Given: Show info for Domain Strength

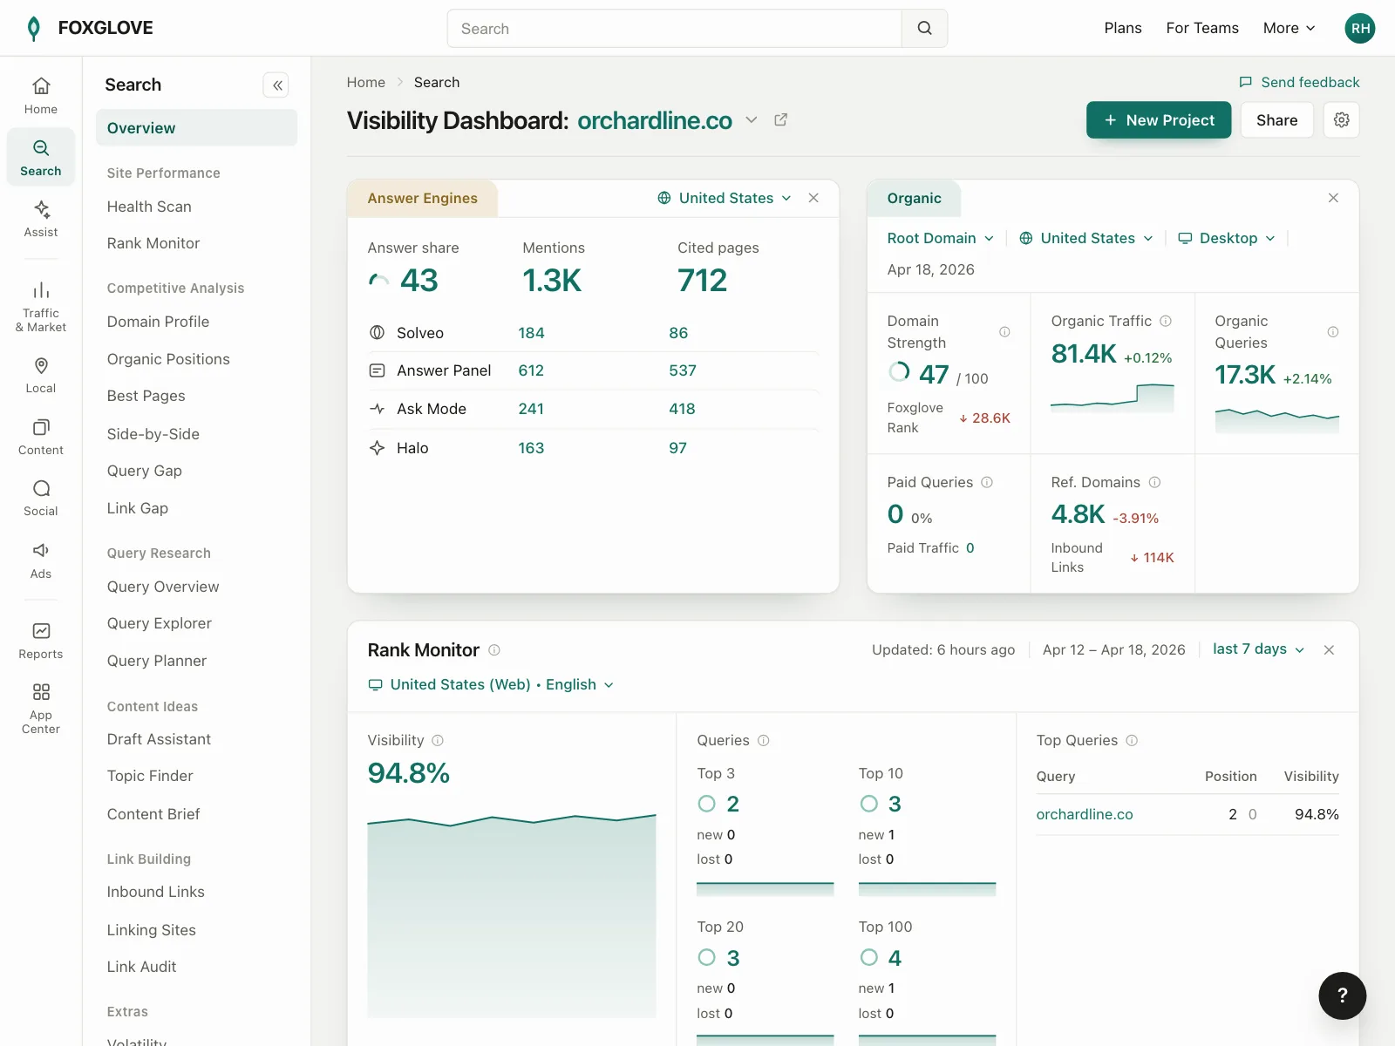Looking at the screenshot, I should coord(1004,332).
